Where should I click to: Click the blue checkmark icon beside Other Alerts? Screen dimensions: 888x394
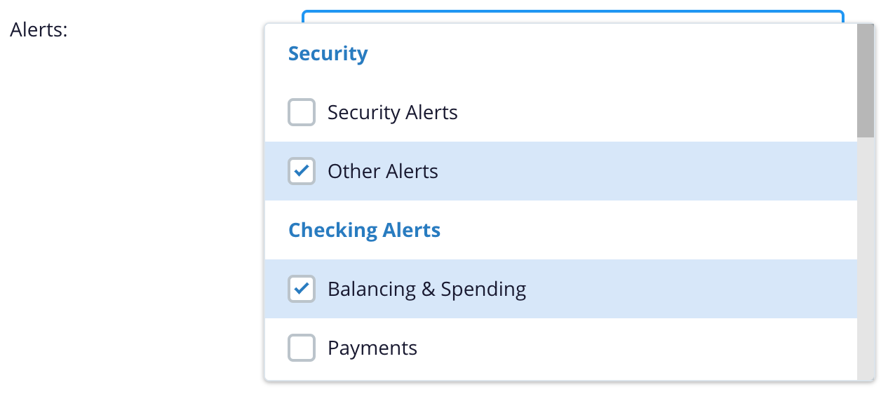[x=302, y=171]
